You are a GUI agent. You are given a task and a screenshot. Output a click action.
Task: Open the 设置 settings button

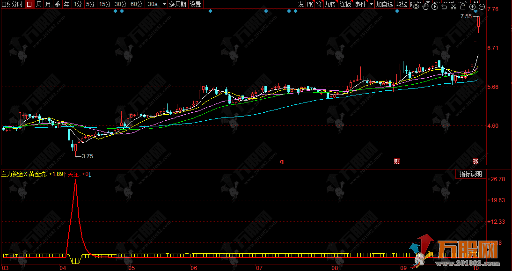point(196,4)
